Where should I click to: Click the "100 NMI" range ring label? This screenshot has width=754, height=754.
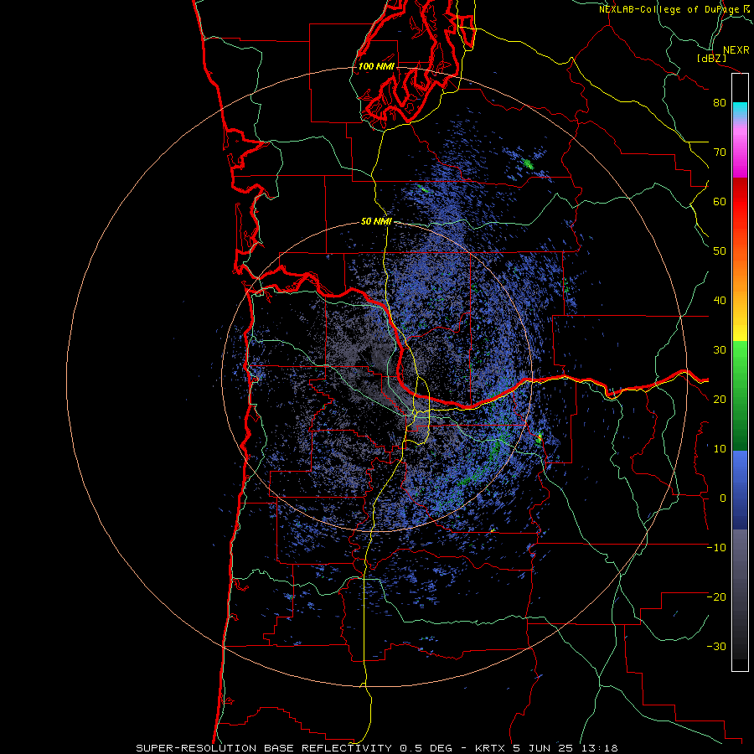(x=376, y=66)
